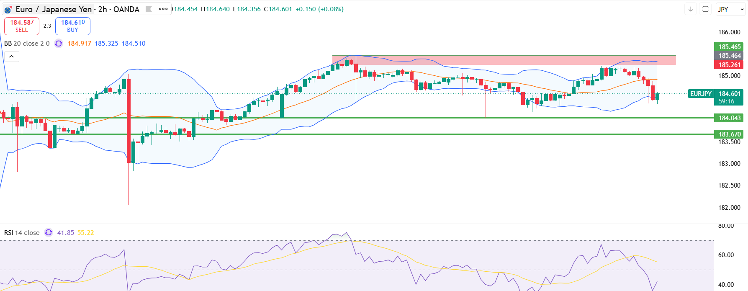Click the green 185.465 price tag
This screenshot has width=748, height=291.
point(730,46)
